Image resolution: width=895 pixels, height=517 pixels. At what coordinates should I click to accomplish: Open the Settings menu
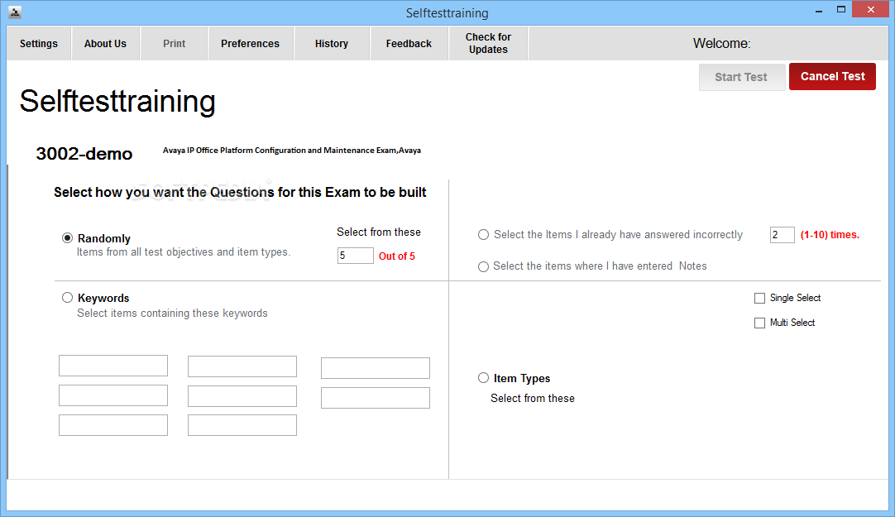[x=39, y=43]
